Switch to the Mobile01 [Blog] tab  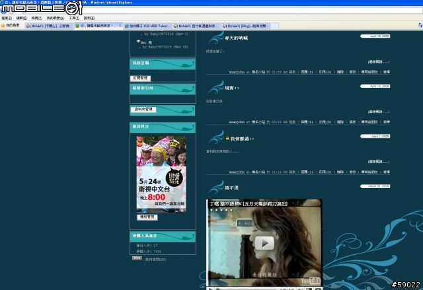(245, 26)
